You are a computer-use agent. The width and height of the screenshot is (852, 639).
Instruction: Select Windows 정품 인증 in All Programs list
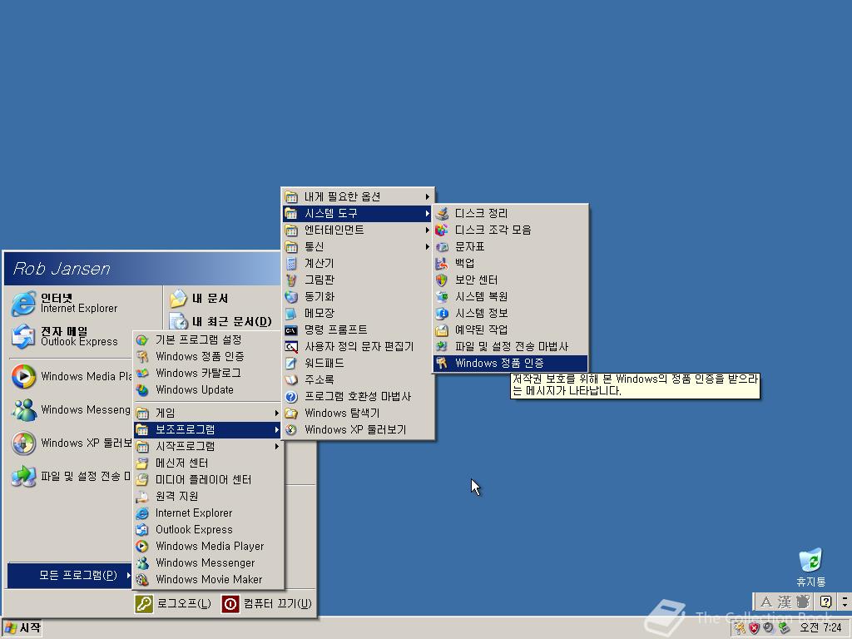point(208,356)
